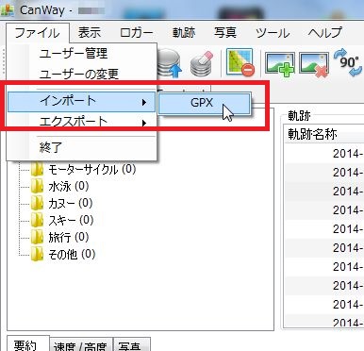The image size is (364, 351).
Task: Click the rotate 90° icon
Action: coord(347,62)
